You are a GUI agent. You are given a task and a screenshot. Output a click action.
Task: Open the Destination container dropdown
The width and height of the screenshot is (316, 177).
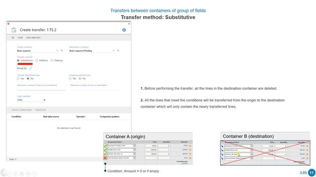114,51
